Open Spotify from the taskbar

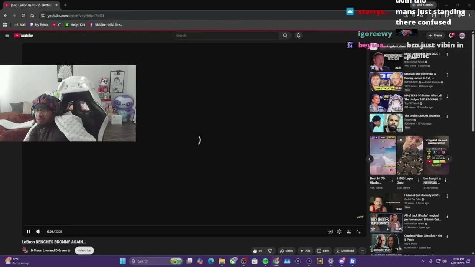tap(265, 261)
